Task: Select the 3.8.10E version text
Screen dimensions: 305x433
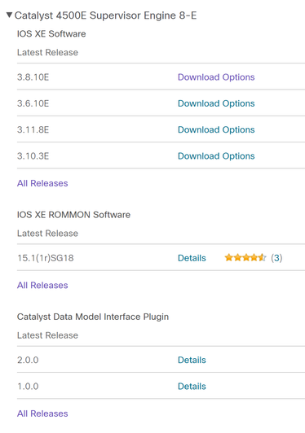Action: 33,77
